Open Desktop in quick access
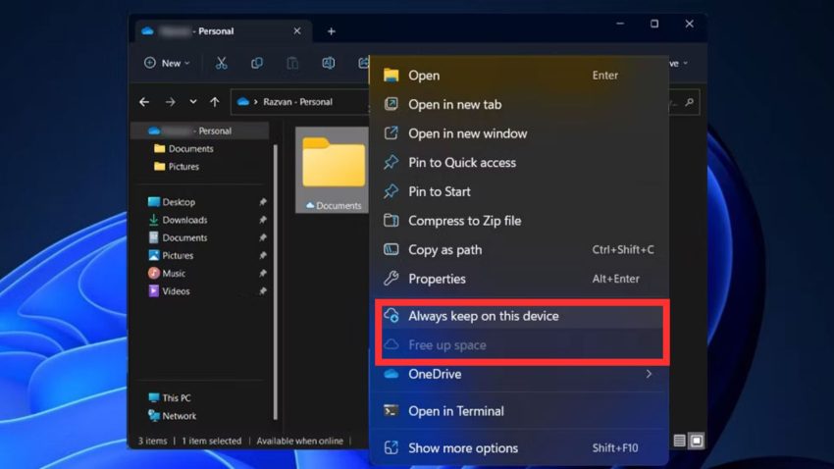Screen dimensions: 834x469 pos(172,202)
